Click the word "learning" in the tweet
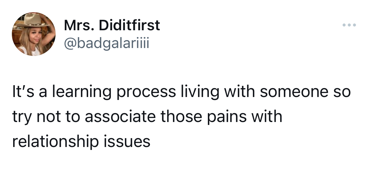 pos(82,92)
